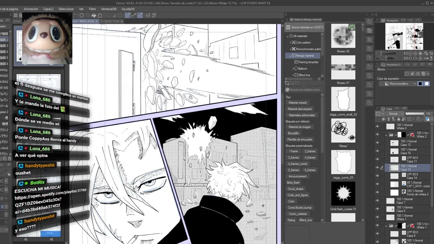Open the effect options dropdown arrow
This screenshot has width=434, height=244.
tap(428, 74)
